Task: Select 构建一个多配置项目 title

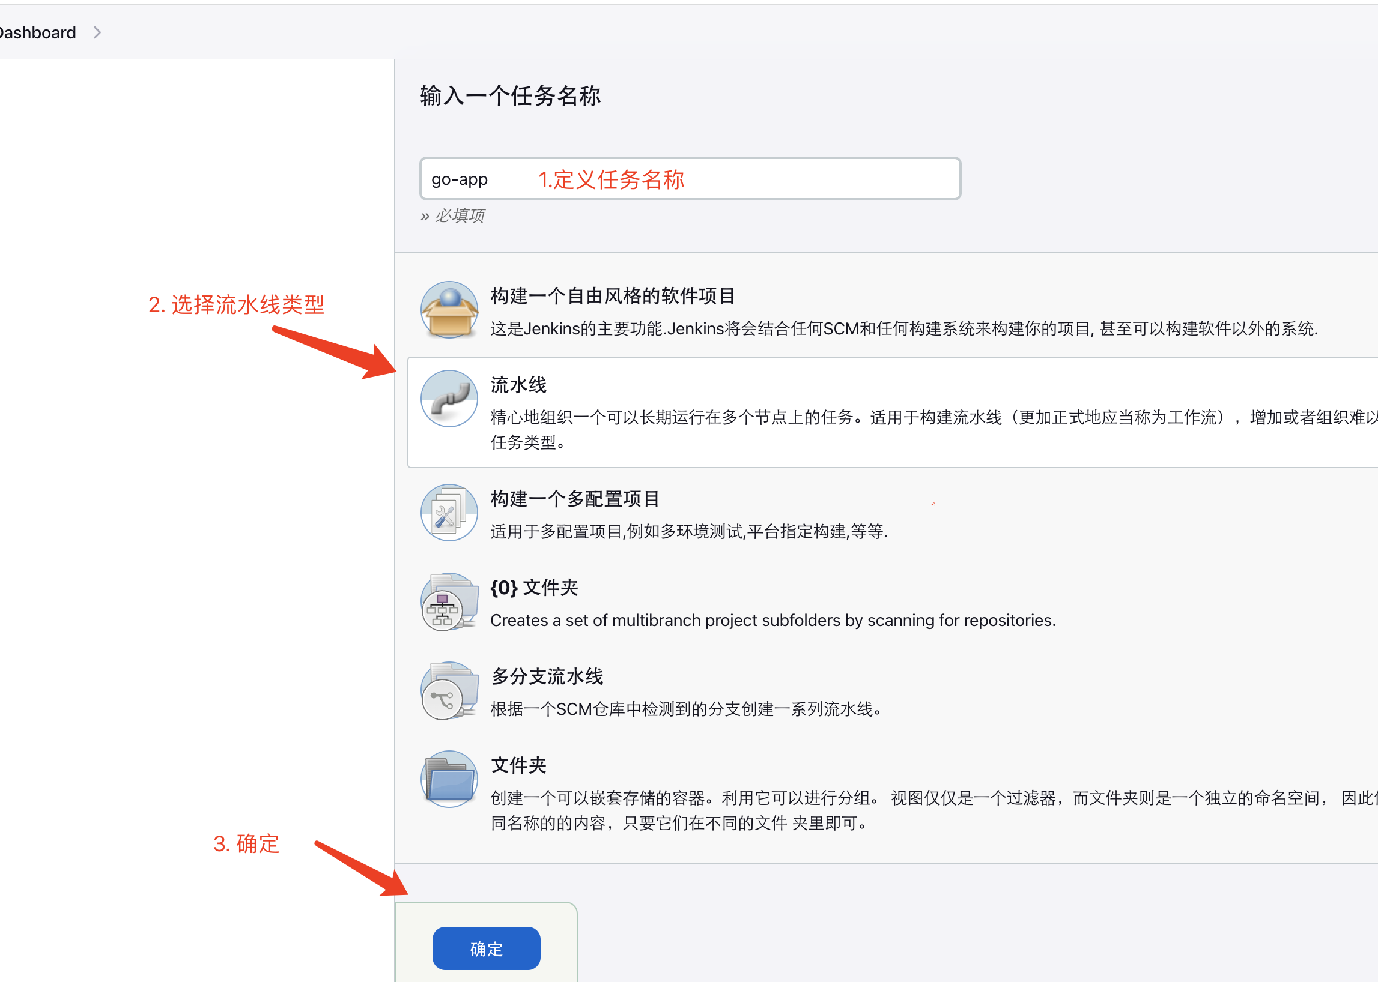Action: point(575,498)
